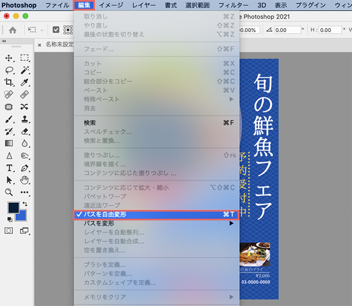The width and height of the screenshot is (352, 306).
Task: Select the Hand tool
Action: click(25, 180)
